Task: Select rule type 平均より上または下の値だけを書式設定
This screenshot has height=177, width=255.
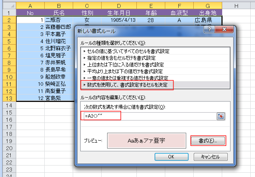Action: pyautogui.click(x=155, y=71)
